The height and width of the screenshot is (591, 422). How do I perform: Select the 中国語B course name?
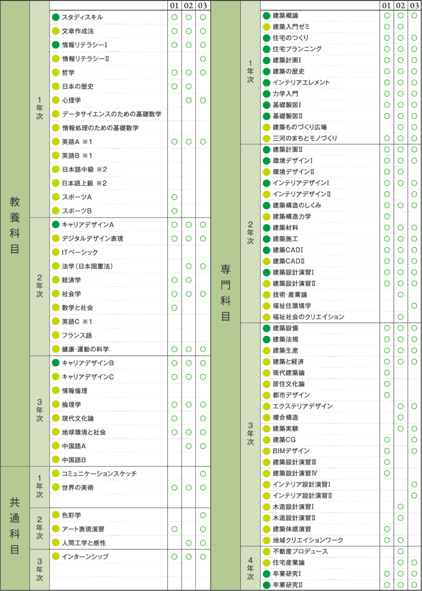(74, 460)
